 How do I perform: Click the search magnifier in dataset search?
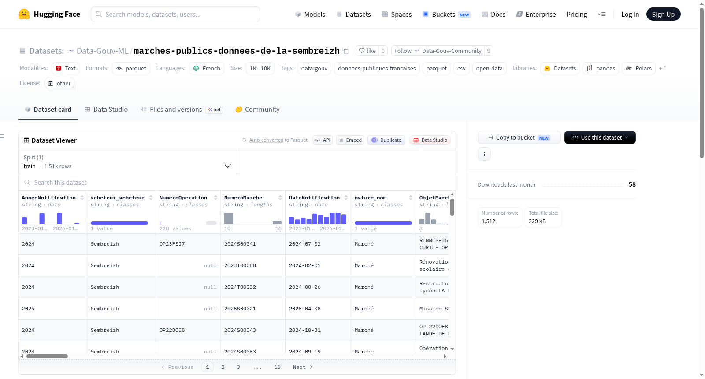pyautogui.click(x=27, y=182)
